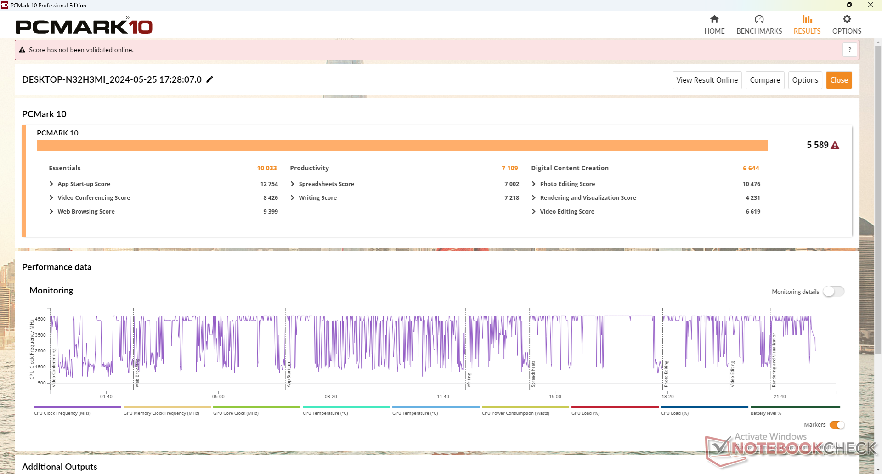Click the Writing marker in chart
Screen dimensions: 882x474
469,380
